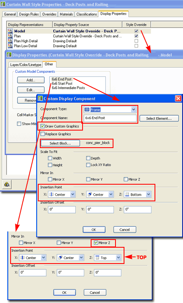Click the Plan High Detail representation icon
The width and height of the screenshot is (183, 303).
10,41
